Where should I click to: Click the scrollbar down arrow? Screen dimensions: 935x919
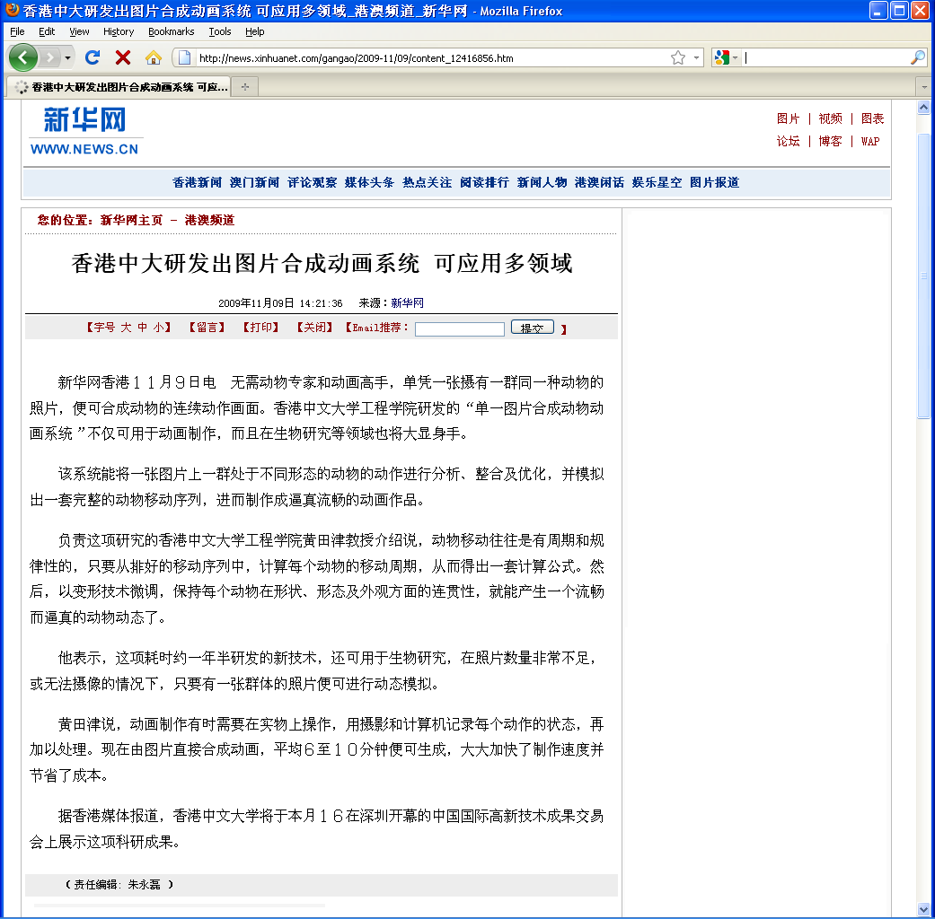tap(923, 910)
